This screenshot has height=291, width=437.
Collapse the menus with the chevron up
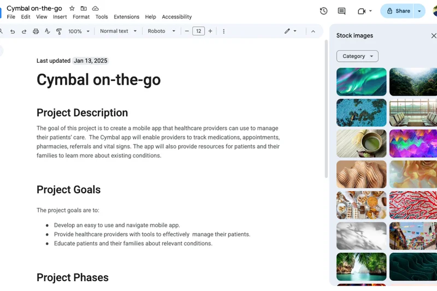pyautogui.click(x=313, y=31)
